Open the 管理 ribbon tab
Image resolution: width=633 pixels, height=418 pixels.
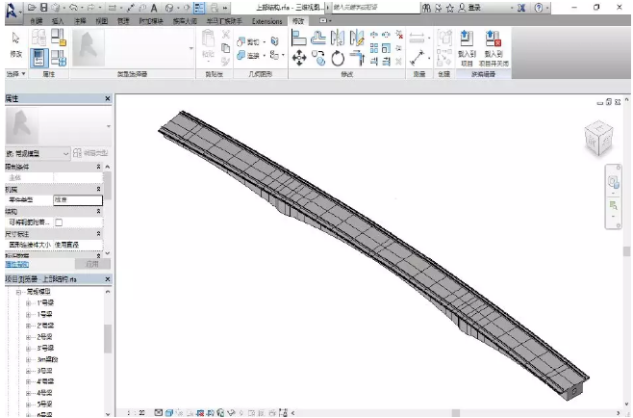click(x=123, y=21)
